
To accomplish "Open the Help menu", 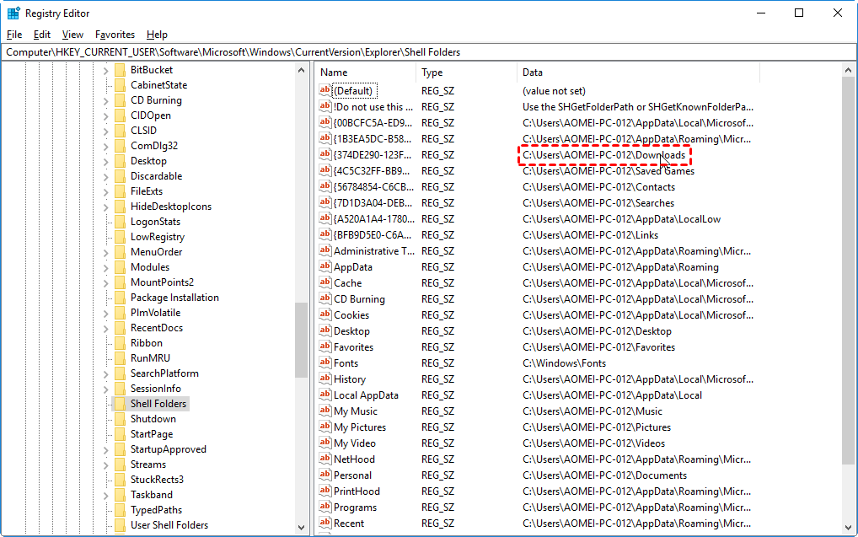I will pyautogui.click(x=157, y=35).
